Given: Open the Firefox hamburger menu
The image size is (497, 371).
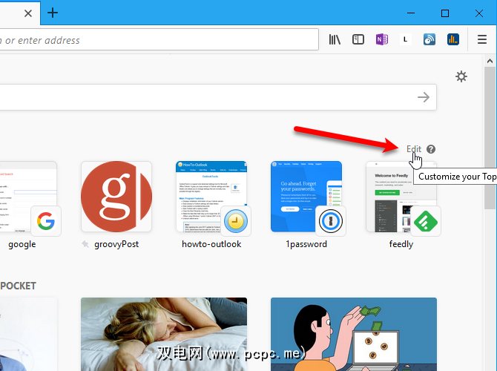Looking at the screenshot, I should click(482, 39).
